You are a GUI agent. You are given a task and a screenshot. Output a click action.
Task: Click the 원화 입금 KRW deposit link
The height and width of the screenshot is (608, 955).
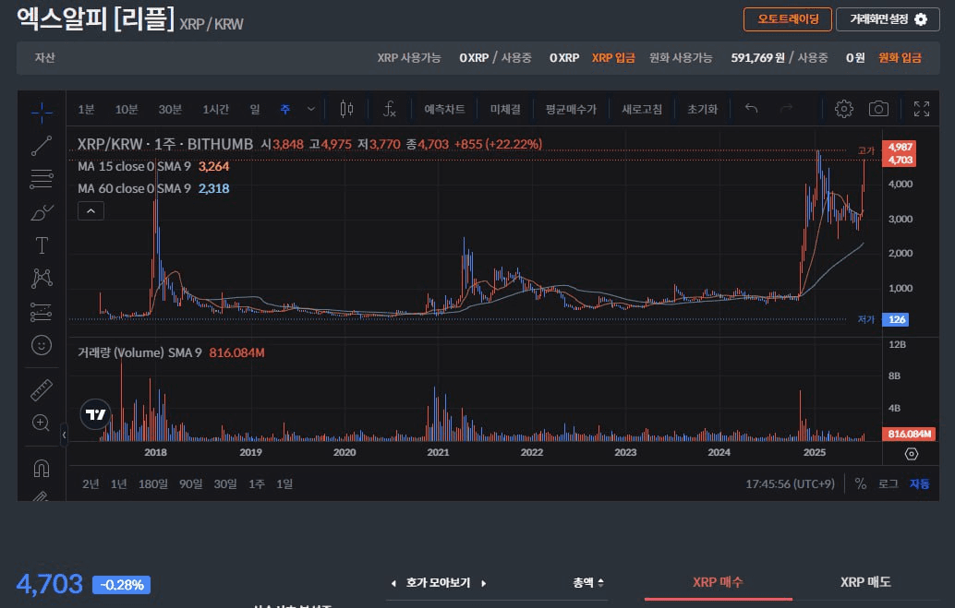(x=900, y=58)
